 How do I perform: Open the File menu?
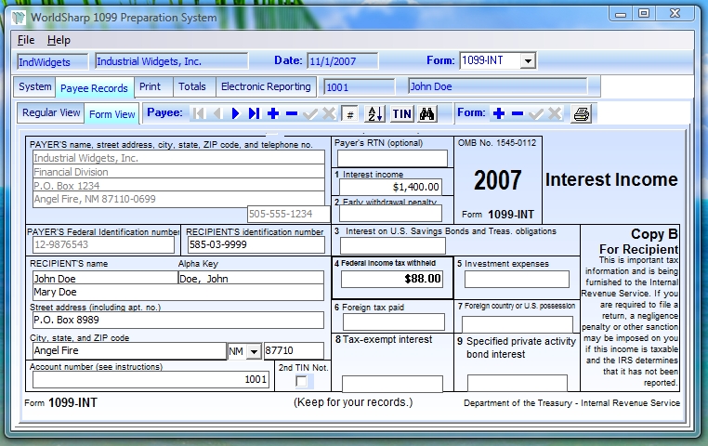[x=26, y=40]
